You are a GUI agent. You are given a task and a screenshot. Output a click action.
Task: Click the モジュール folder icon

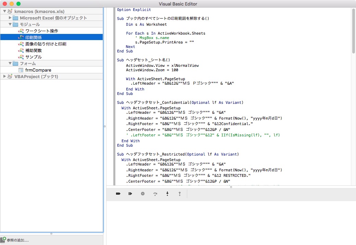click(15, 24)
